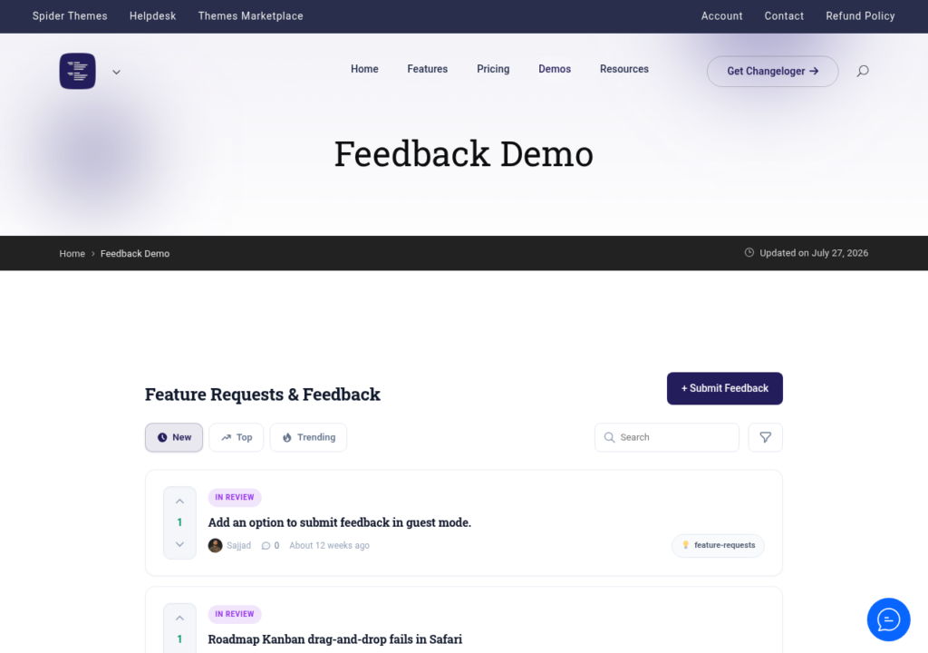Click the Feedback Demo breadcrumb text
928x653 pixels.
coord(135,254)
